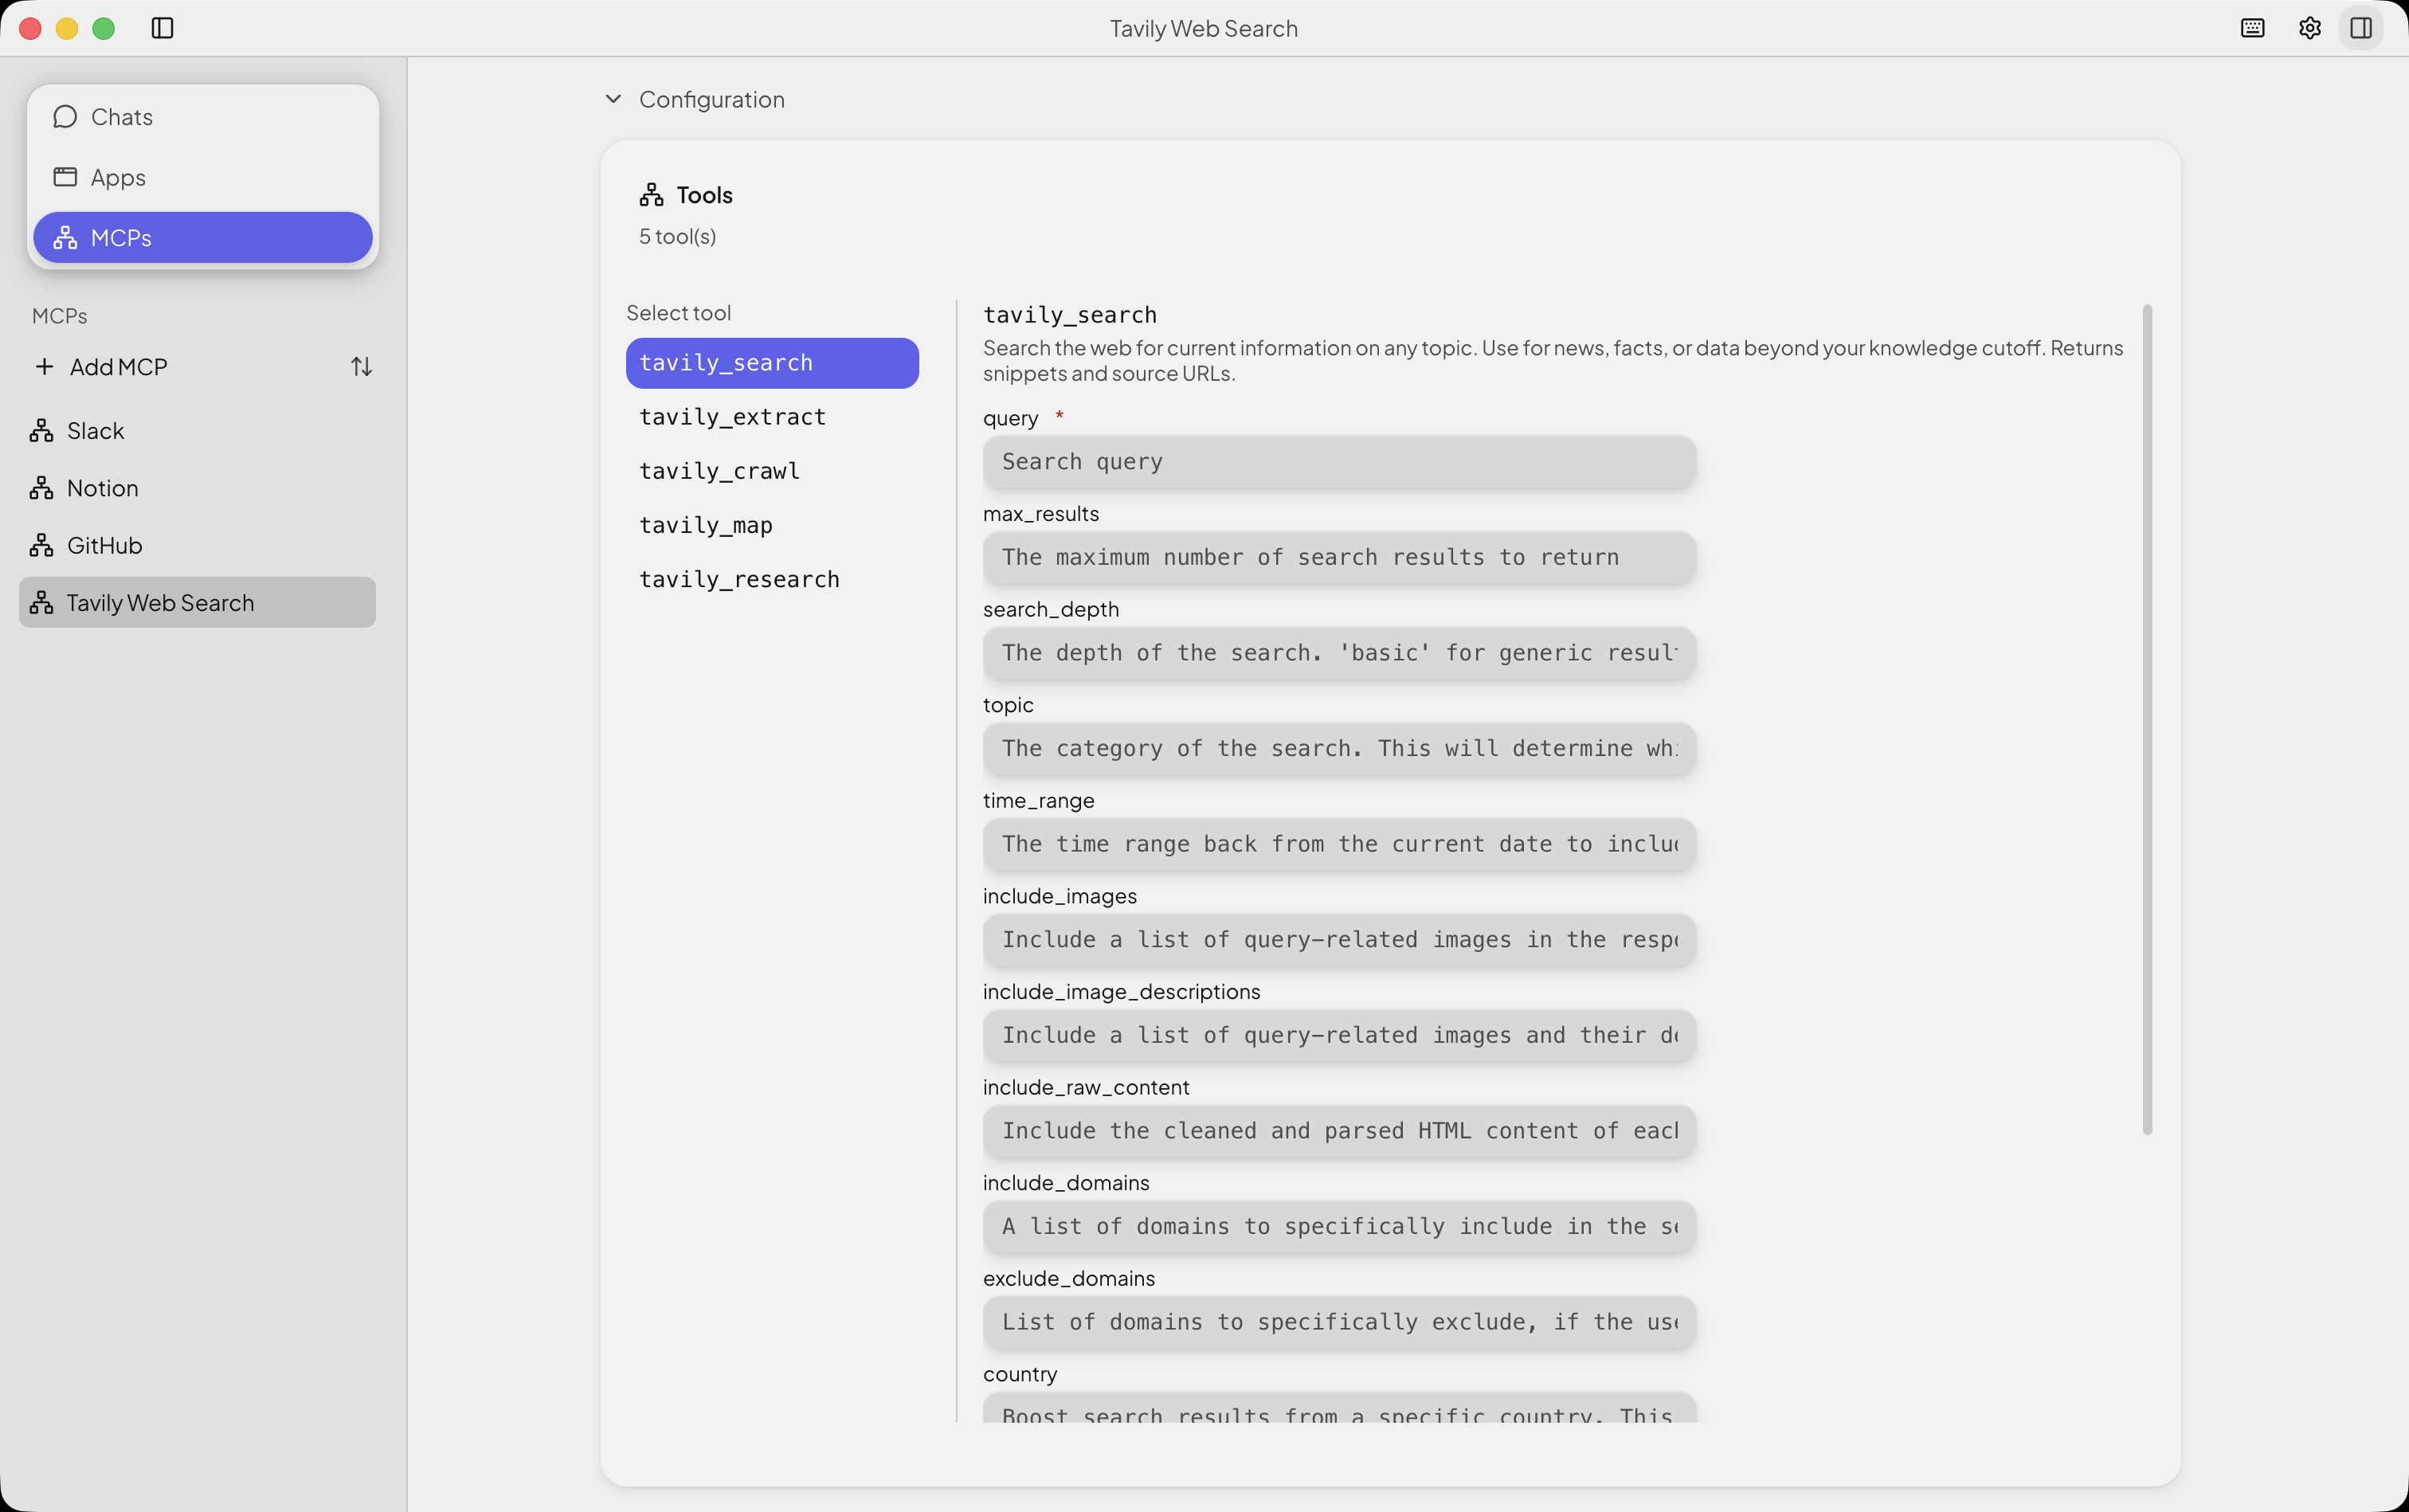Collapse the Configuration section
Viewport: 2409px width, 1512px height.
(613, 99)
